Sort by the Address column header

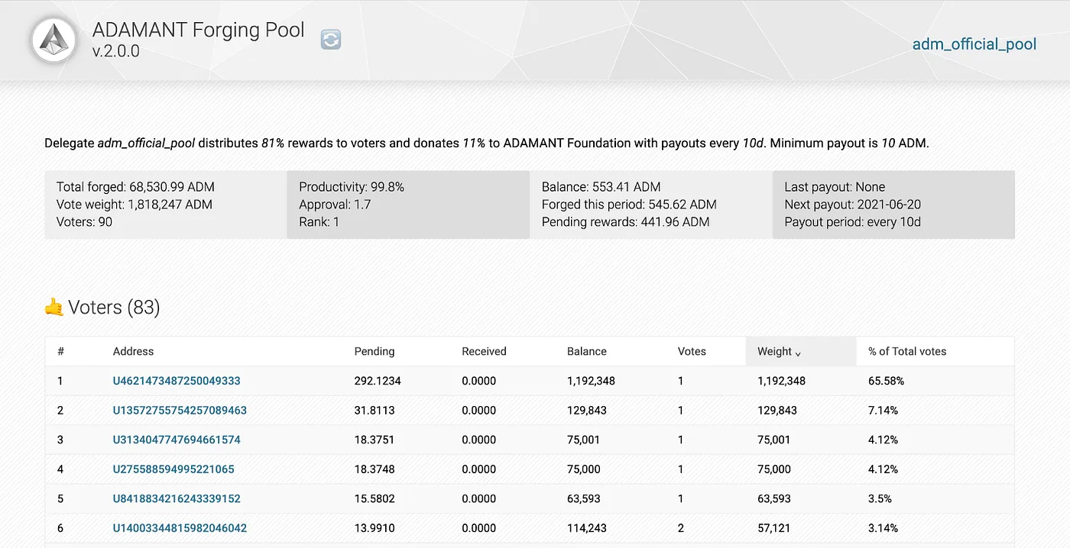[x=133, y=351]
